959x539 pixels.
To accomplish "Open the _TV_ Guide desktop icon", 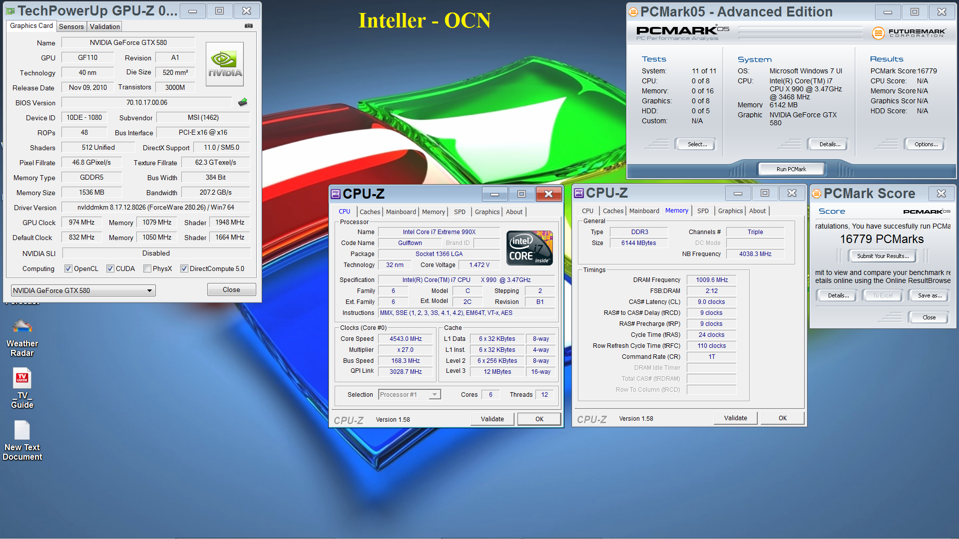I will click(x=22, y=389).
